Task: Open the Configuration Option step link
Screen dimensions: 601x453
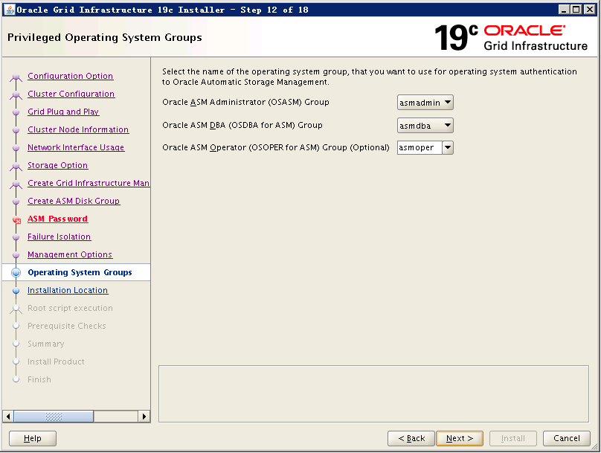Action: (x=70, y=76)
